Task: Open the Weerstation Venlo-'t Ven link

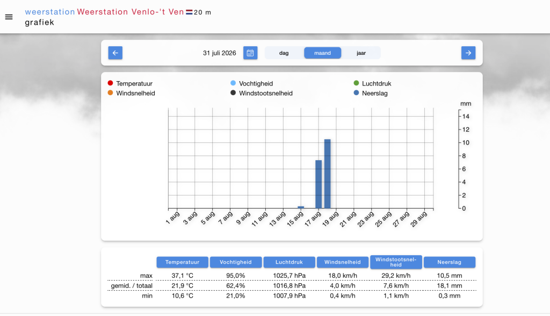Action: [x=131, y=12]
